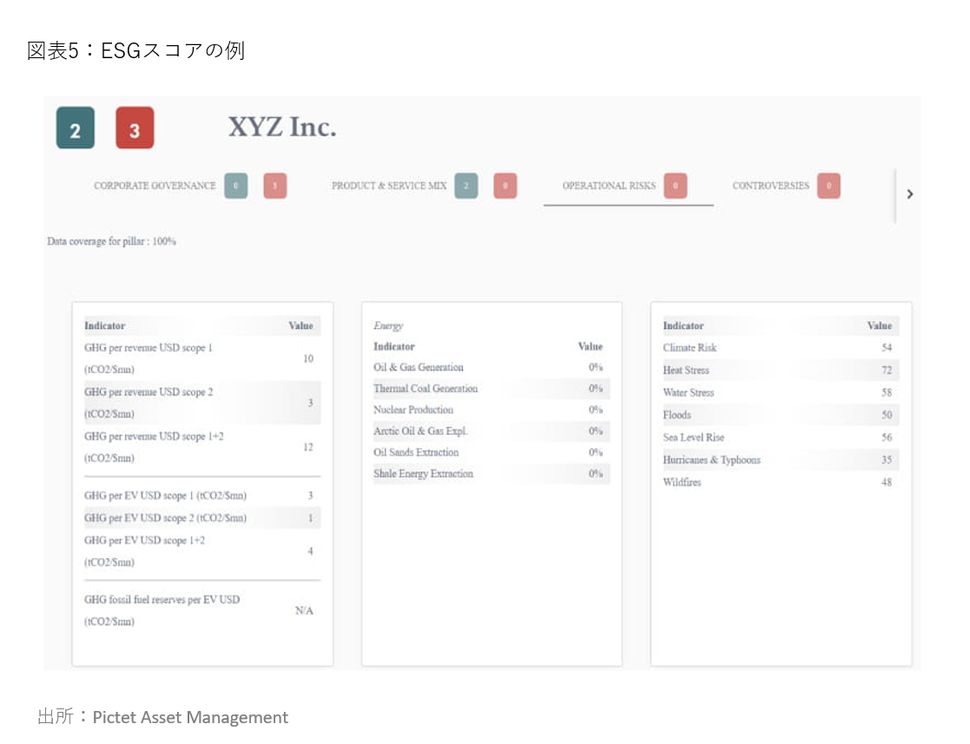The image size is (970, 744).
Task: Click the red overall score badge showing 3
Action: 135,128
